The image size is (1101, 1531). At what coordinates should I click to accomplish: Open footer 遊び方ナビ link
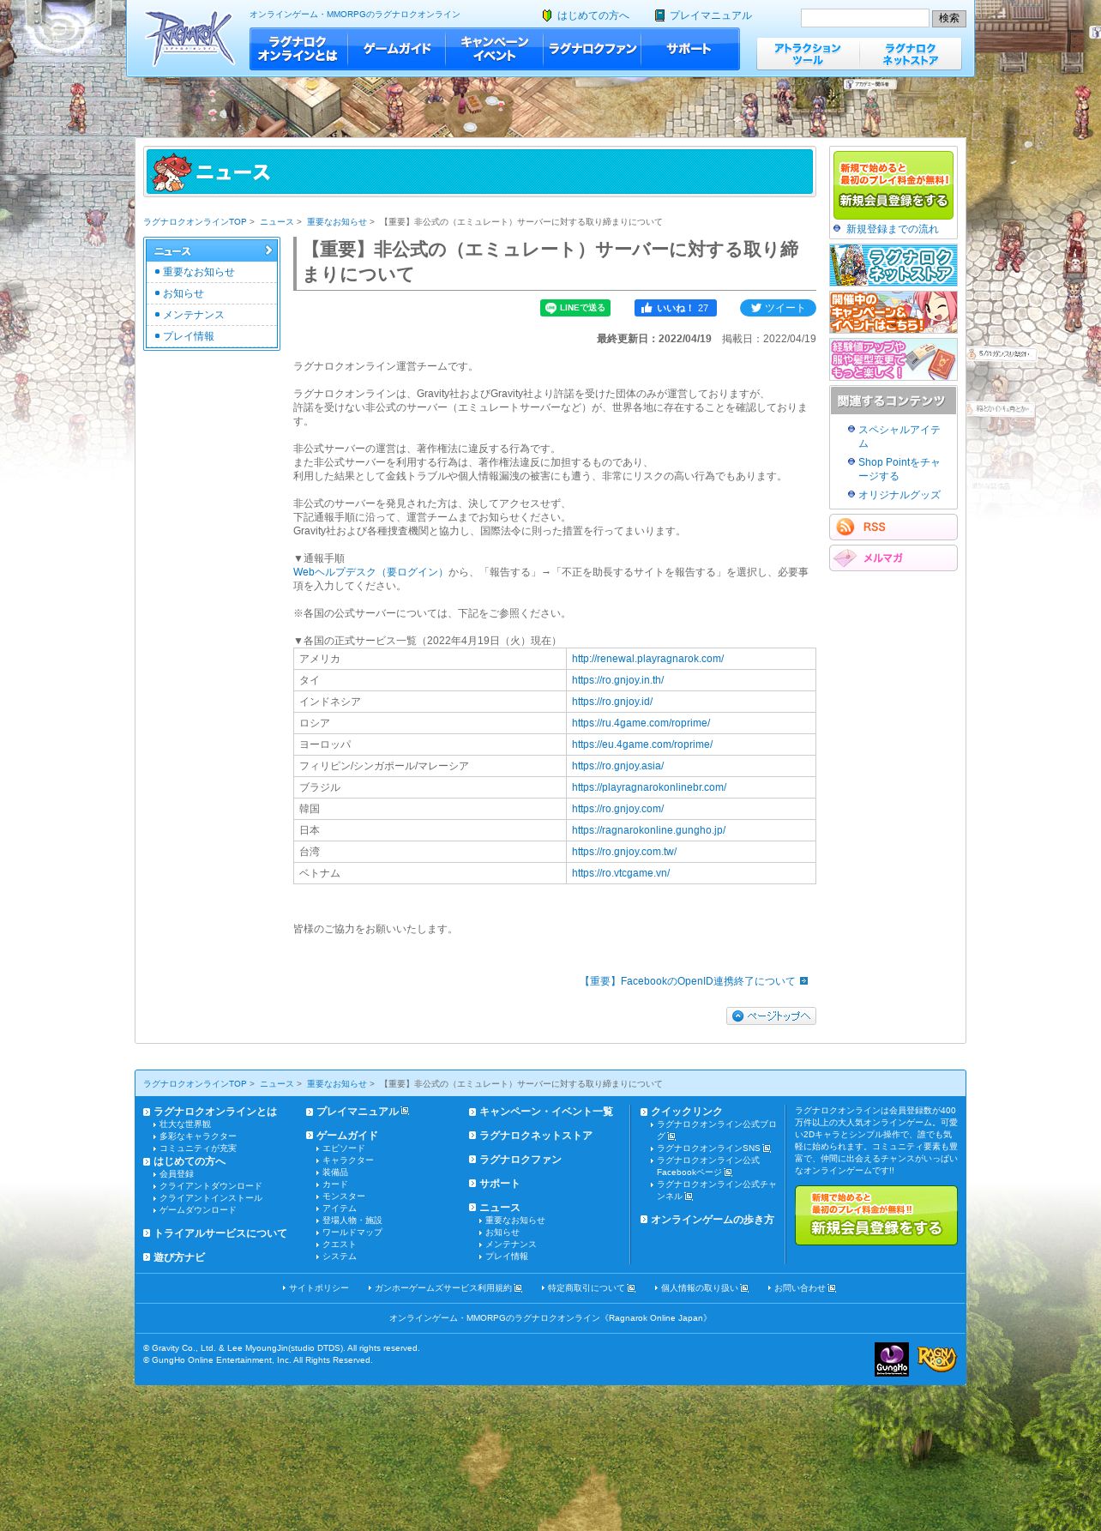178,1257
